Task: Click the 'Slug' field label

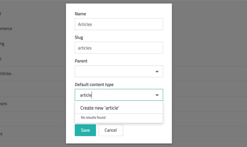Action: [79, 38]
